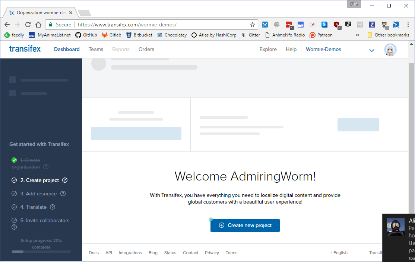Open the feedly bookmark

pos(14,35)
